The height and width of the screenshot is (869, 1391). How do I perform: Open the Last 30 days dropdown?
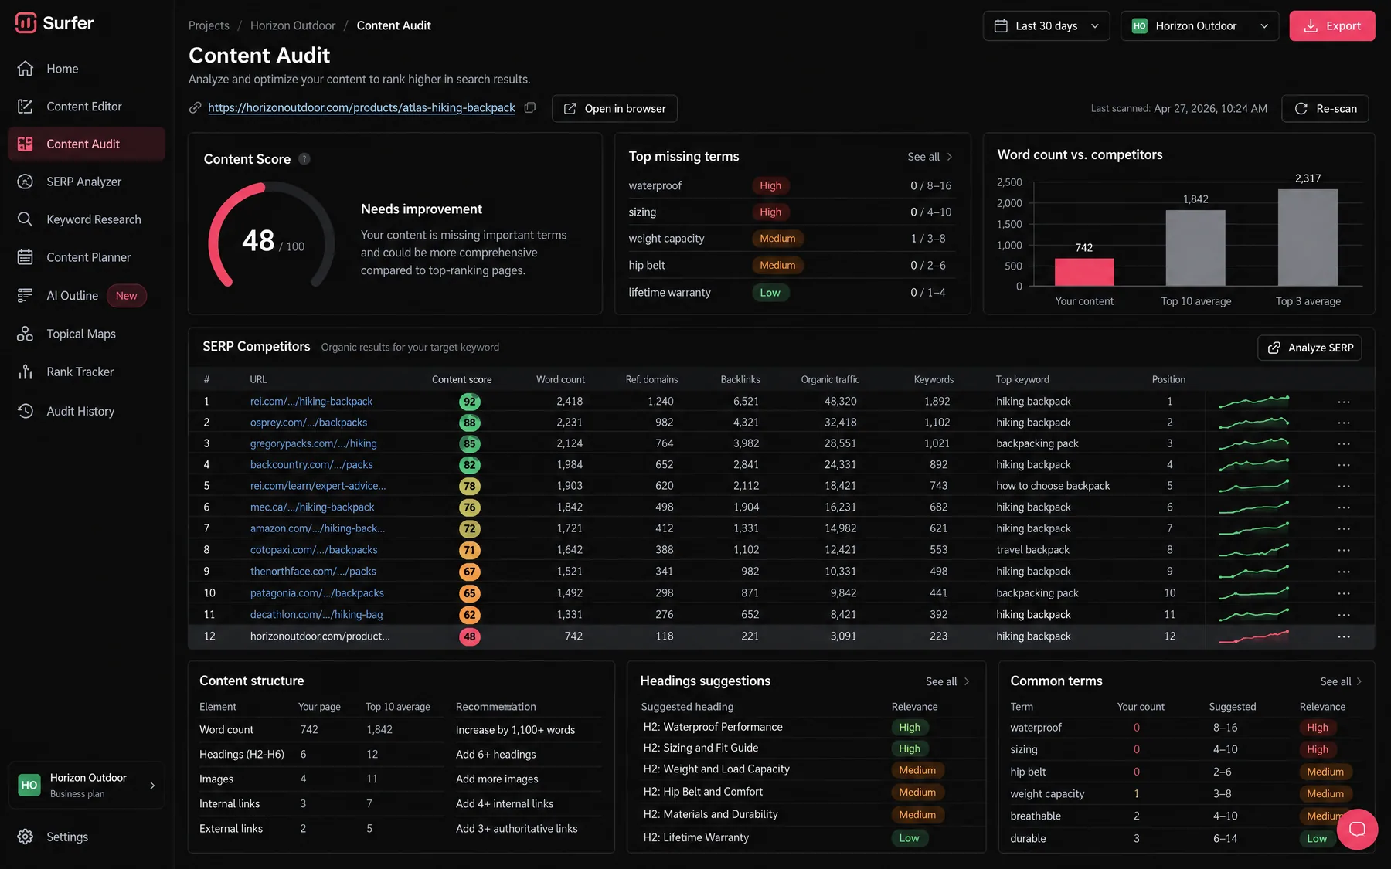click(1046, 26)
